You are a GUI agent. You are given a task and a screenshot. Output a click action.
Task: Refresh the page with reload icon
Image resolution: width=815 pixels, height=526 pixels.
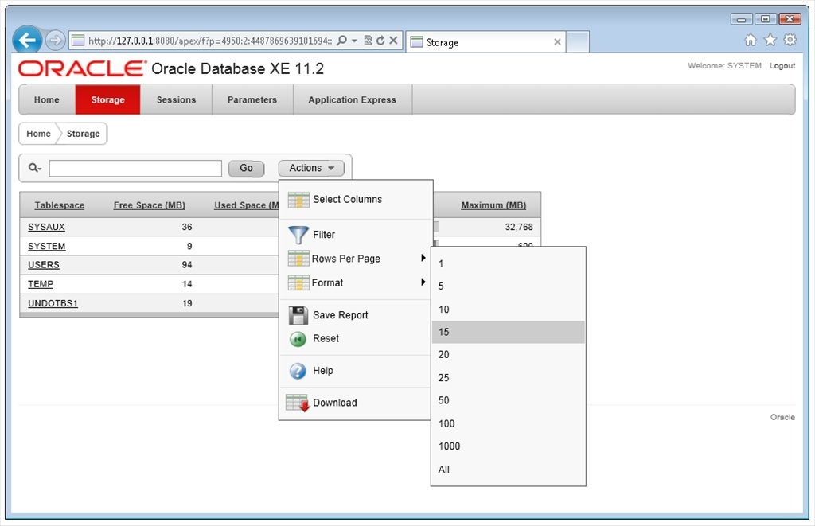(380, 41)
